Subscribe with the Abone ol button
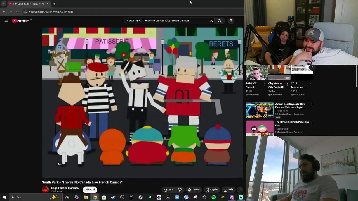The height and width of the screenshot is (201, 358). (x=90, y=190)
